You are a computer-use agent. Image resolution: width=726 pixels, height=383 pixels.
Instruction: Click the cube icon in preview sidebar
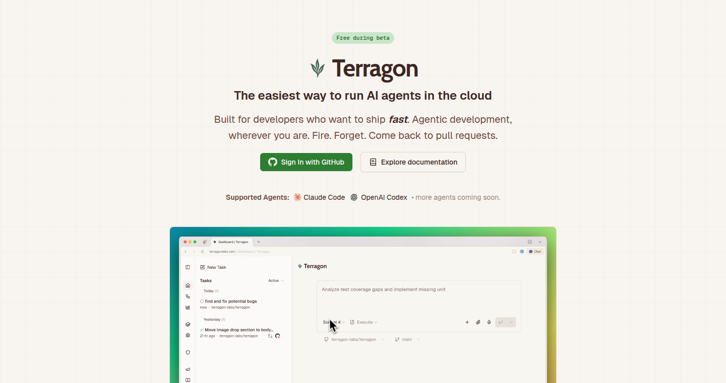pos(188,325)
